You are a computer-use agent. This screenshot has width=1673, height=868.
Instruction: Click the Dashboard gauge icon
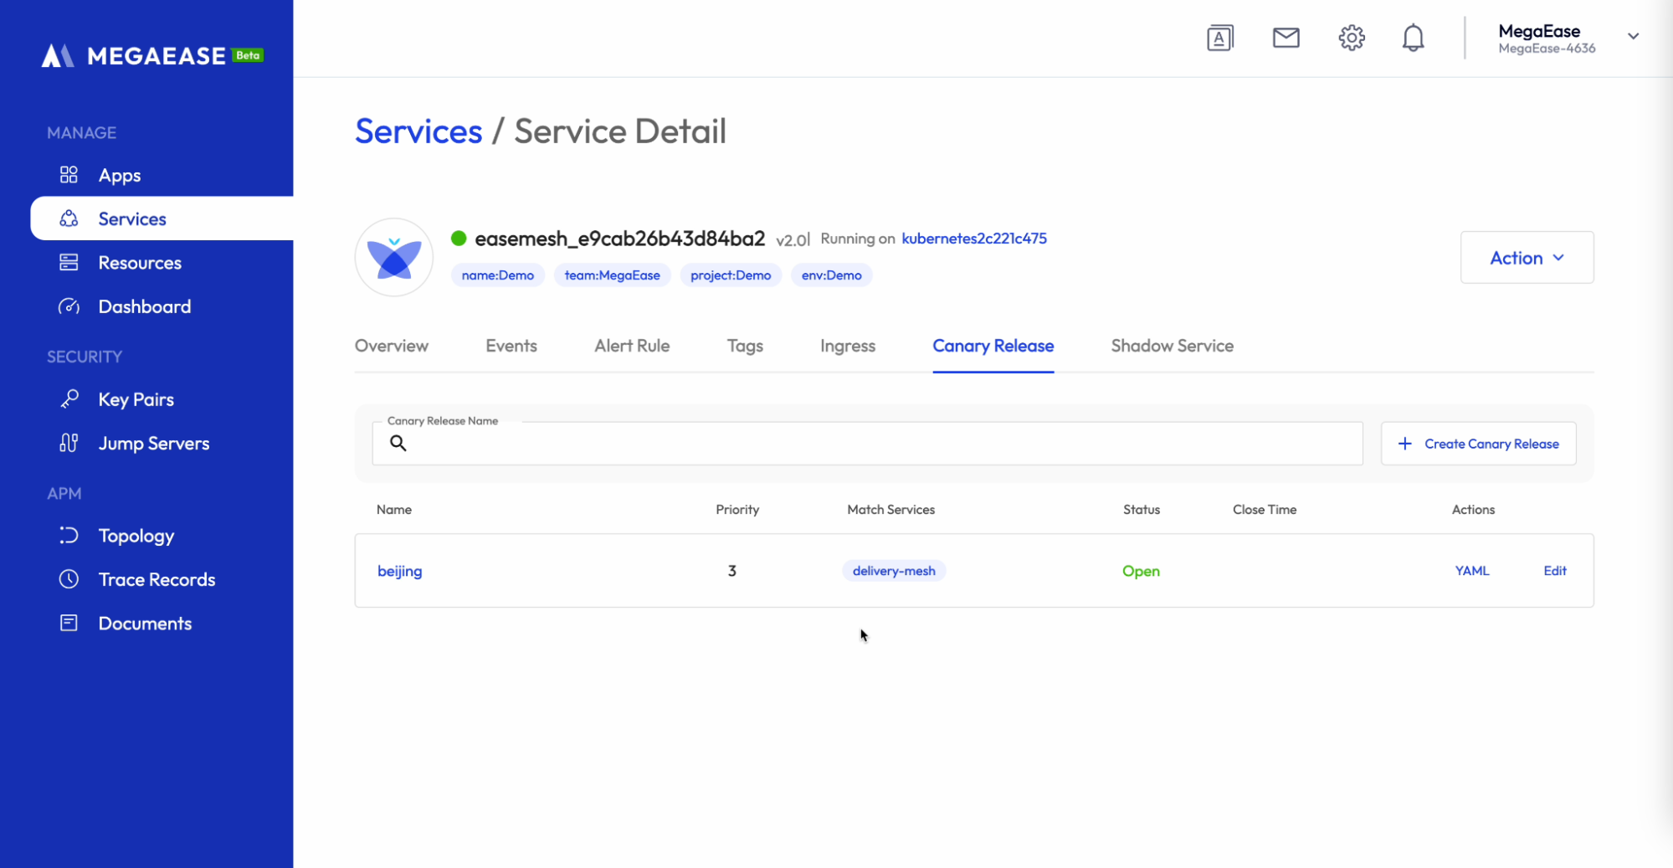69,306
